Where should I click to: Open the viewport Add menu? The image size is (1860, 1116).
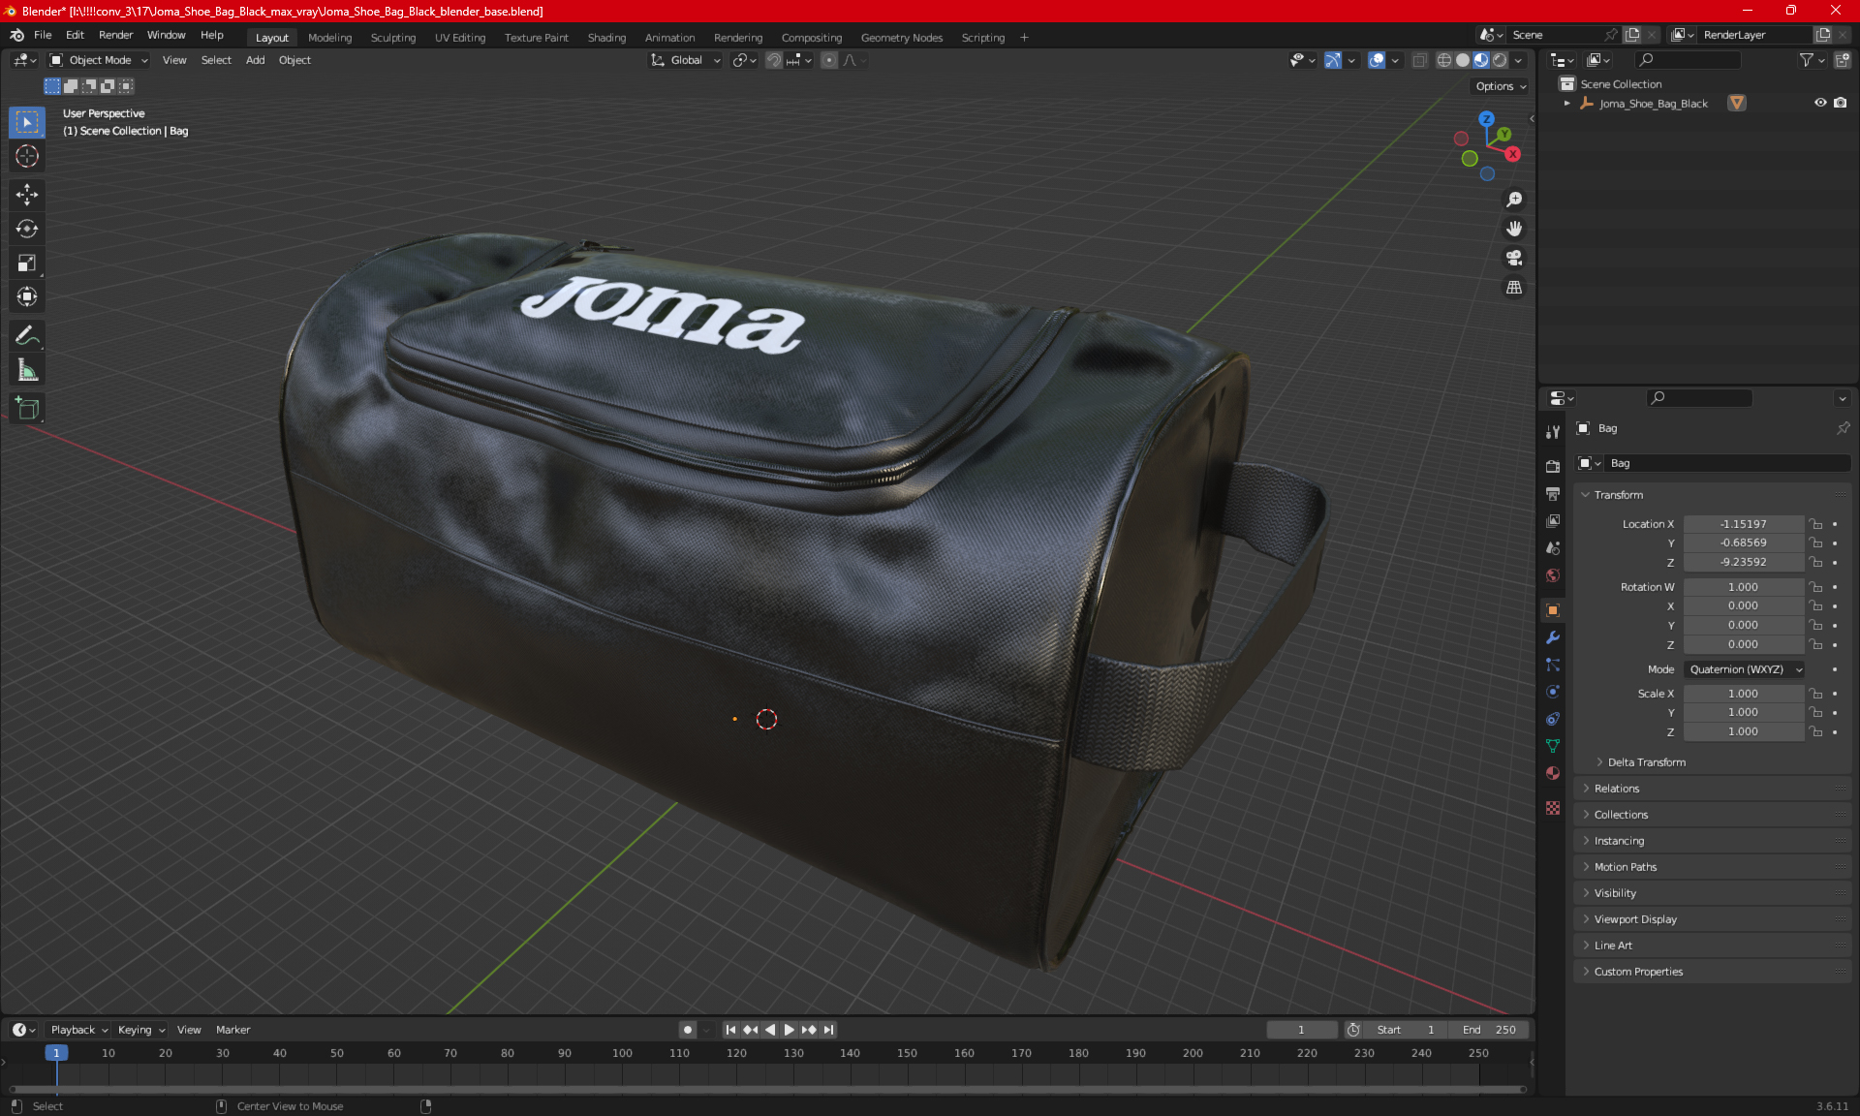tap(255, 60)
